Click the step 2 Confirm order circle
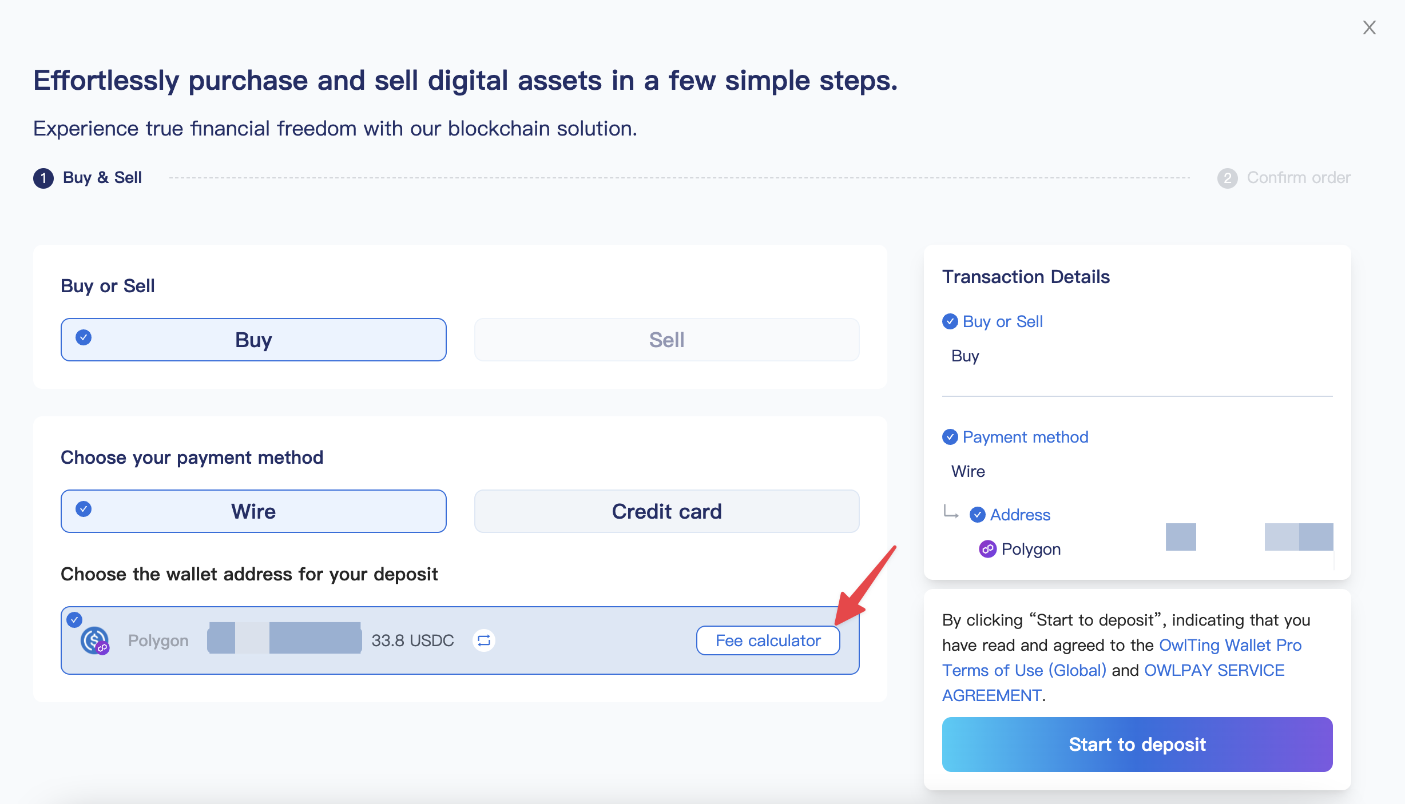 [x=1227, y=178]
